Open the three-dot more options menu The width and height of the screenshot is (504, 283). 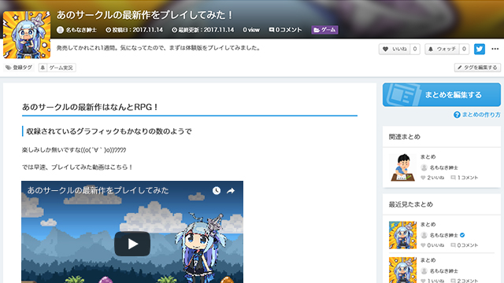(495, 49)
